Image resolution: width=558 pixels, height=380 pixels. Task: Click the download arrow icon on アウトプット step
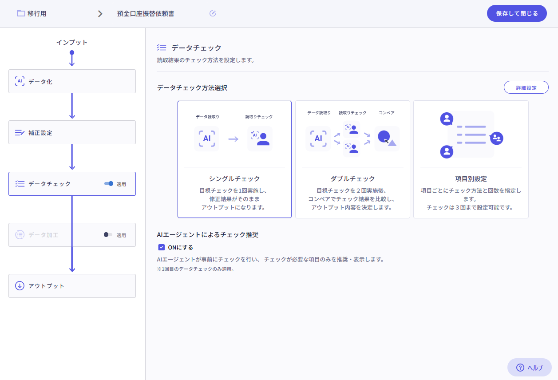pyautogui.click(x=20, y=286)
